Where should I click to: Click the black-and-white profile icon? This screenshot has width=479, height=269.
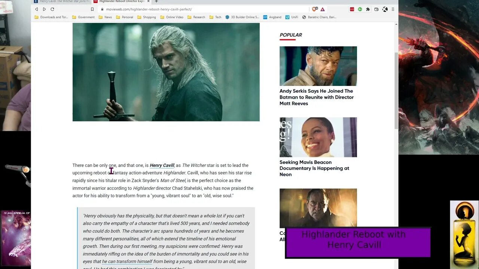[x=385, y=9]
